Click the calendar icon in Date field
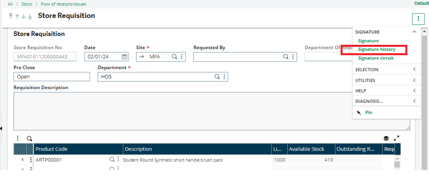The height and width of the screenshot is (184, 429). pos(124,57)
